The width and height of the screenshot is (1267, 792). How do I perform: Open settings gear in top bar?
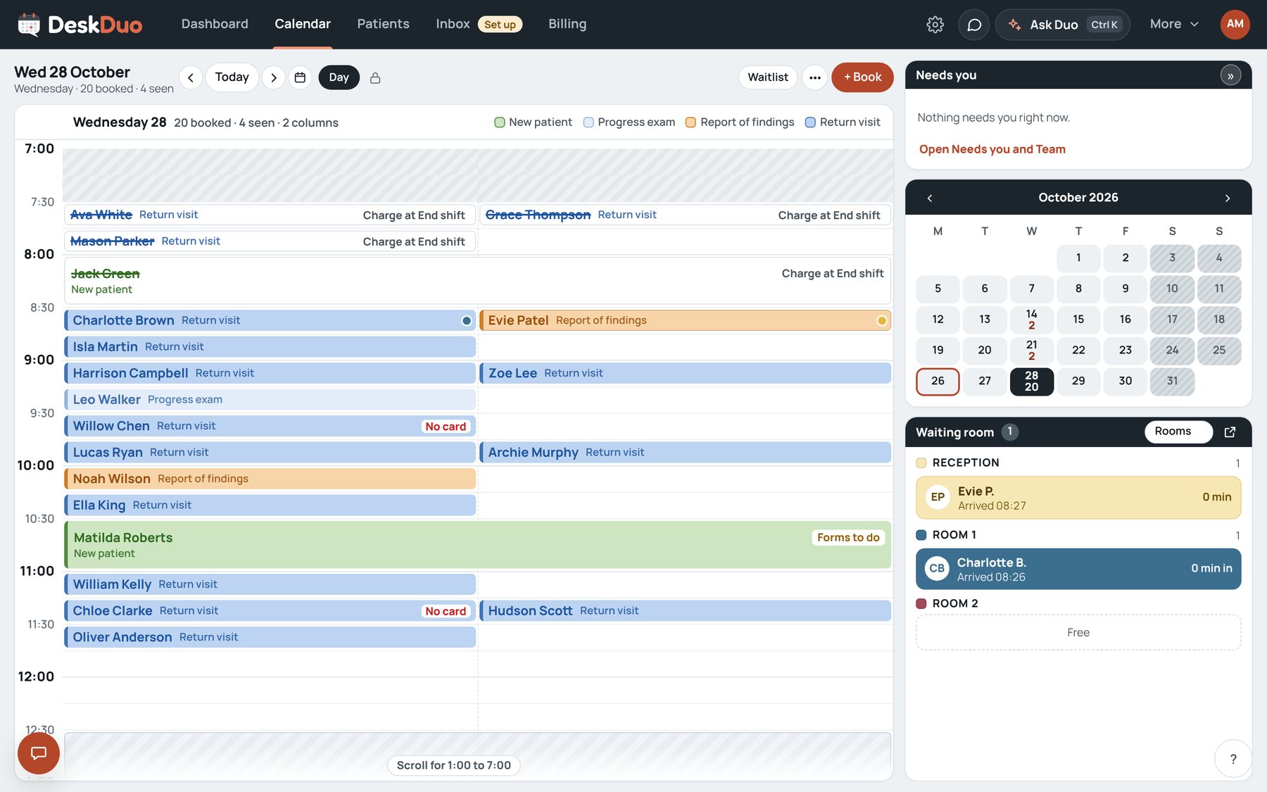click(x=935, y=25)
